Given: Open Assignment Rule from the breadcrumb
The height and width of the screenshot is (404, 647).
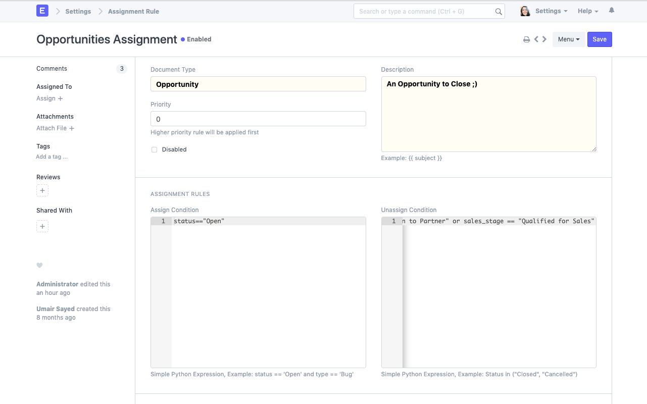Looking at the screenshot, I should pyautogui.click(x=133, y=11).
